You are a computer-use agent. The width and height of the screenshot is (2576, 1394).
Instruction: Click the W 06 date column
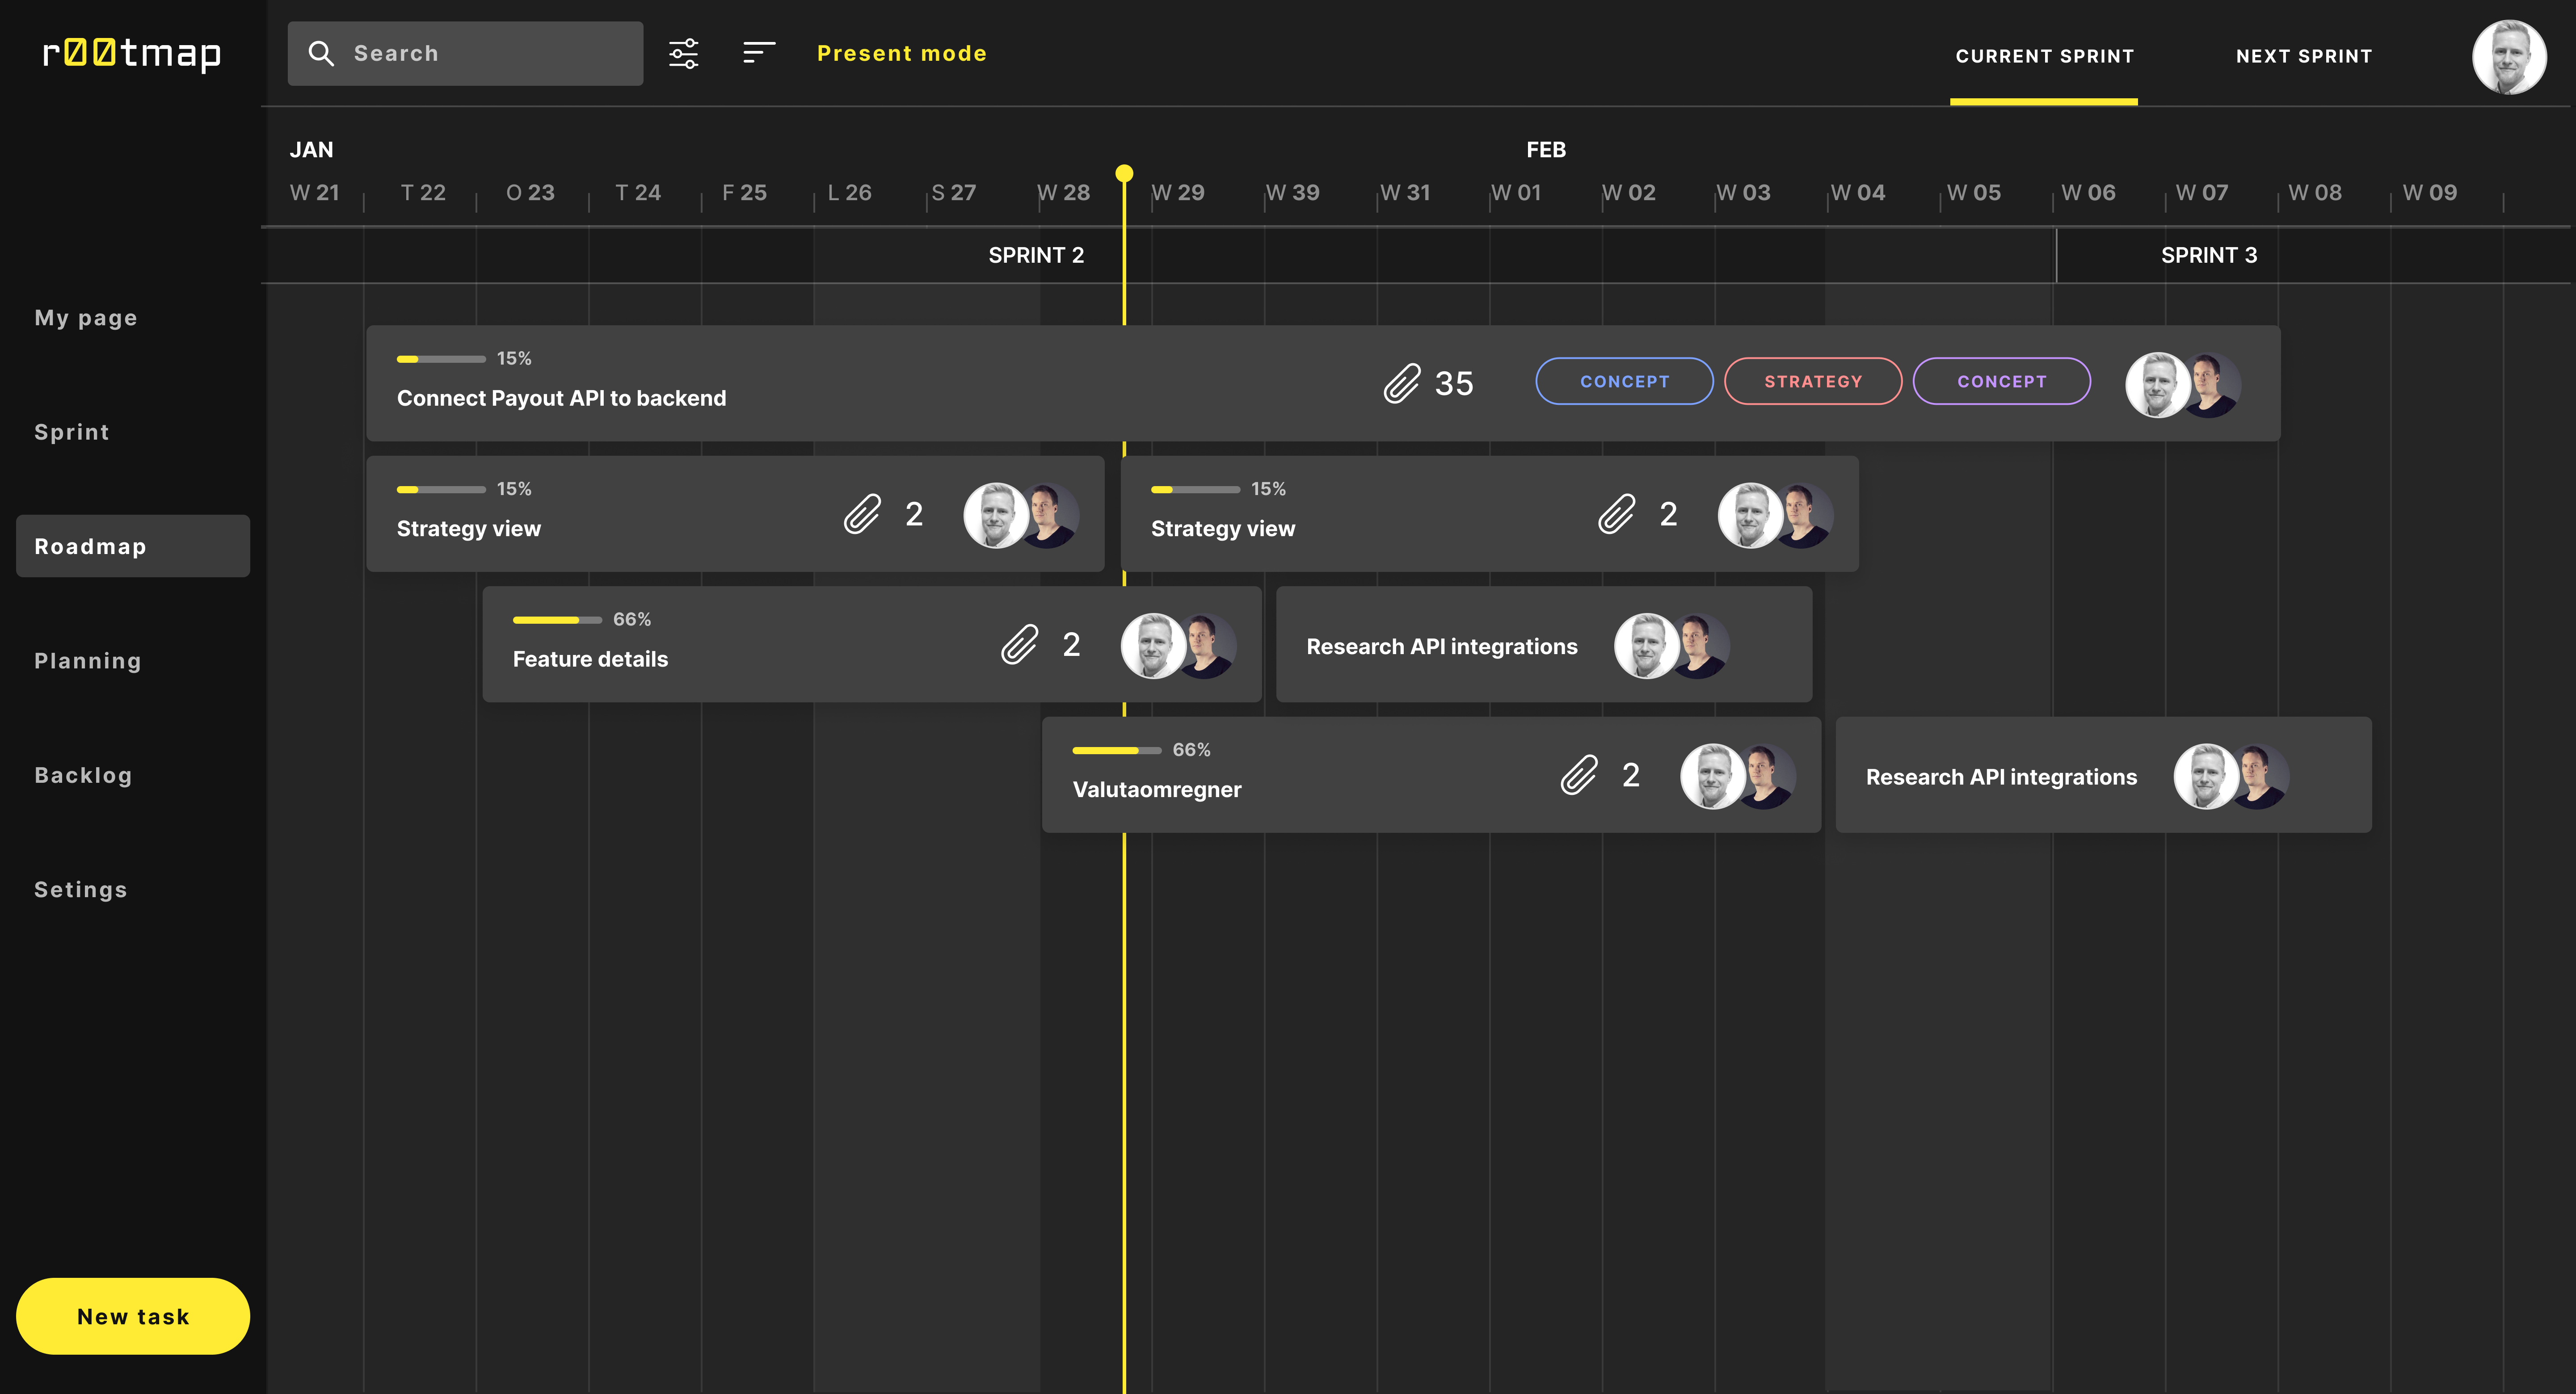2088,192
